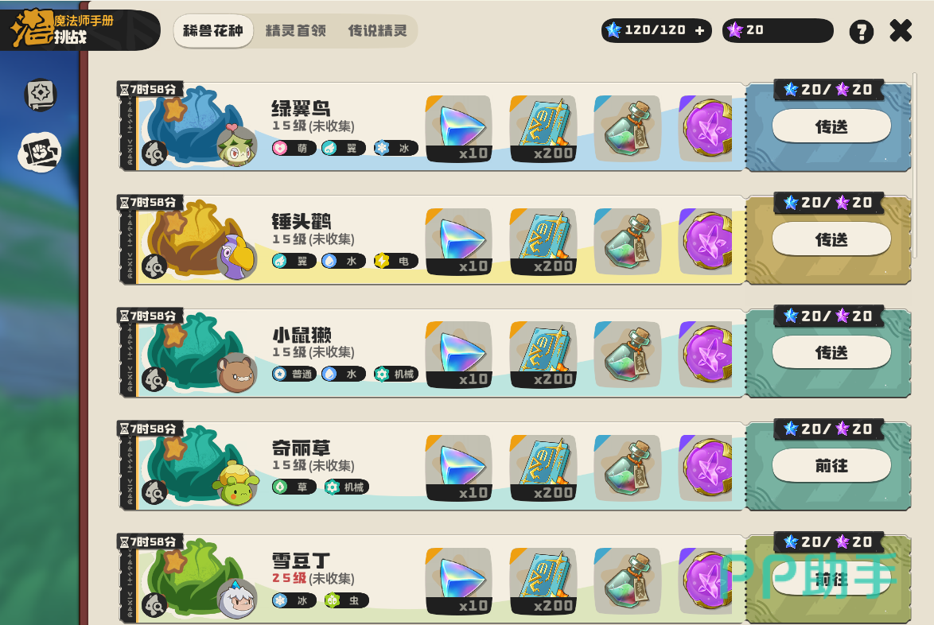Viewport: 934px width, 625px height.
Task: Tap the magnifier icon on 小鼠獭 row
Action: pos(154,380)
